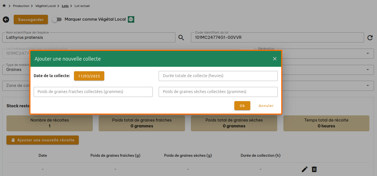Viewport: 377px width, 176px height.
Task: Expand the Zone de collecte dropdown arrow
Action: [367, 86]
